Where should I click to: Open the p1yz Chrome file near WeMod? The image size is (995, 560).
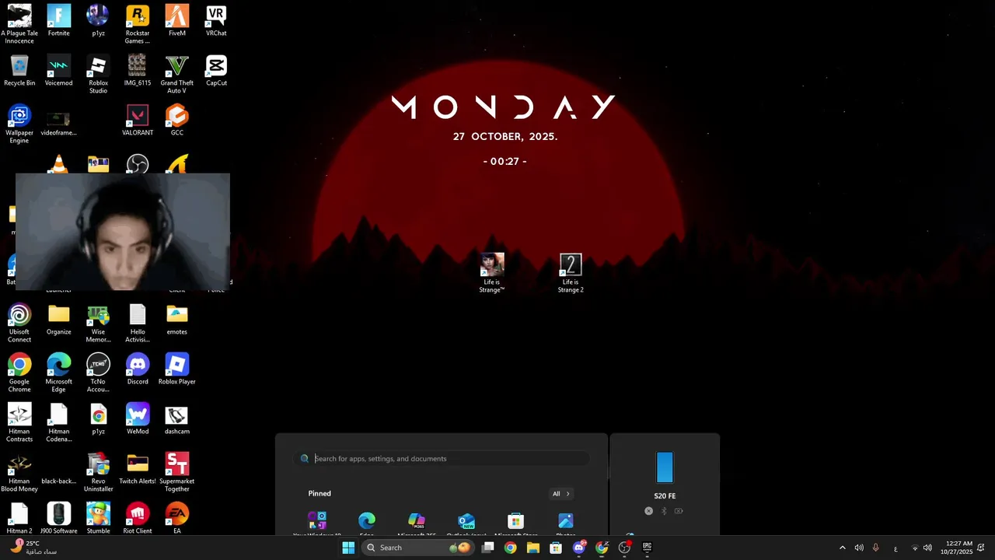click(x=98, y=419)
